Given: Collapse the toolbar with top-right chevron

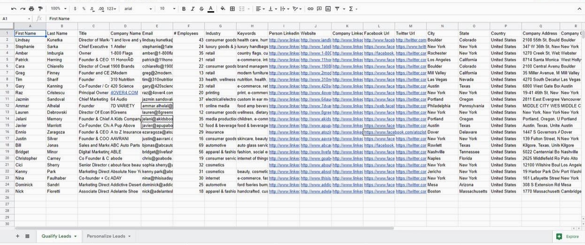Looking at the screenshot, I should pos(579,9).
